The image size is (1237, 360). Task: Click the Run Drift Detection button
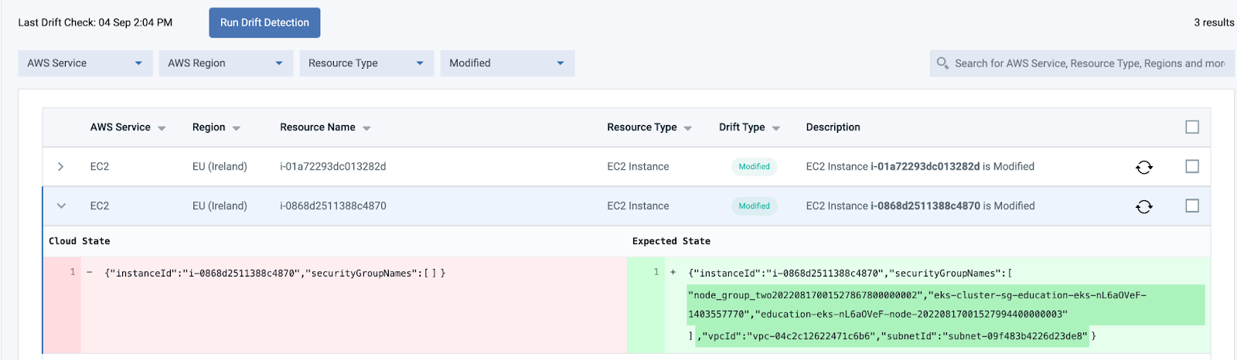[264, 22]
